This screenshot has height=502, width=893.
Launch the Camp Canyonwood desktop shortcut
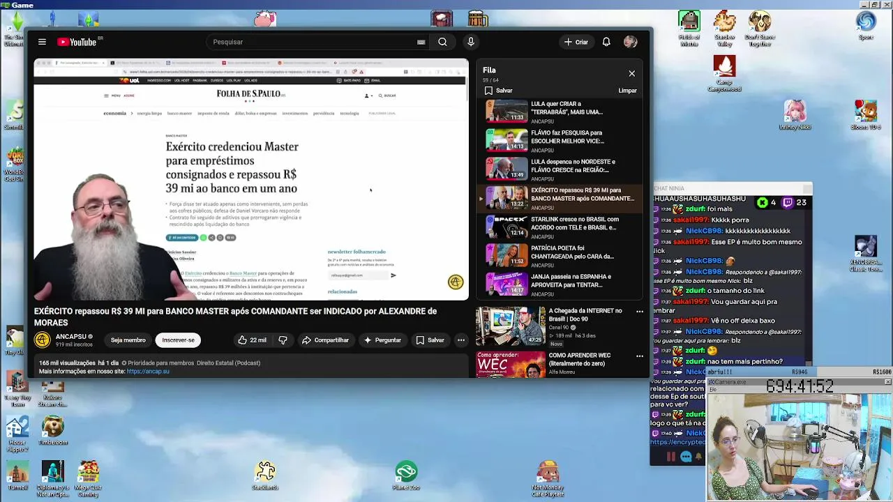pos(724,73)
